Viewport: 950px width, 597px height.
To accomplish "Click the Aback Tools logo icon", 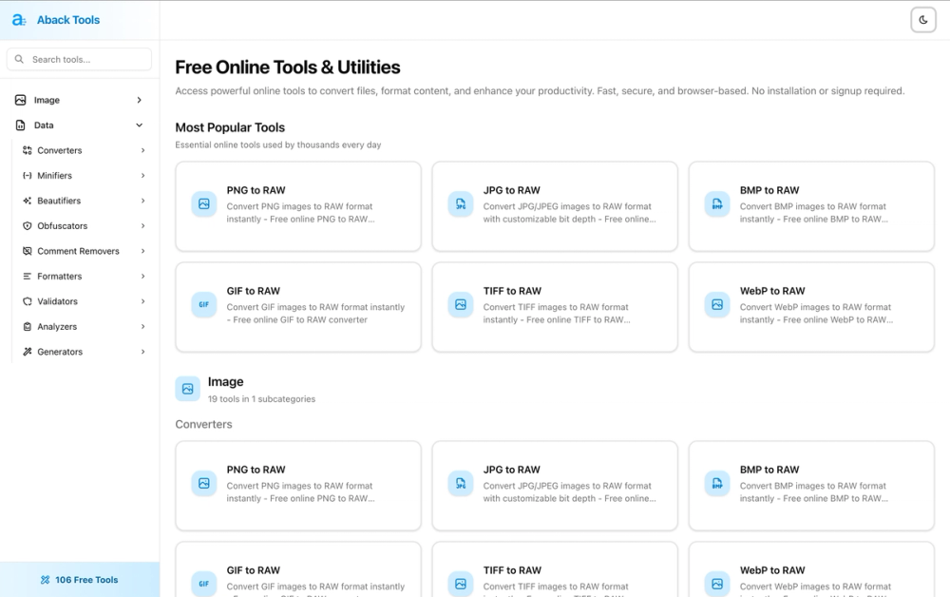I will point(18,19).
